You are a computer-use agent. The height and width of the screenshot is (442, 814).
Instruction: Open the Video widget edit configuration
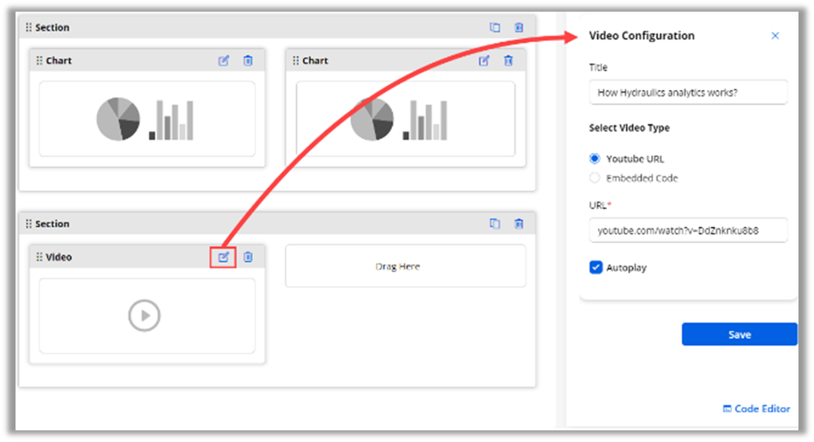[223, 257]
